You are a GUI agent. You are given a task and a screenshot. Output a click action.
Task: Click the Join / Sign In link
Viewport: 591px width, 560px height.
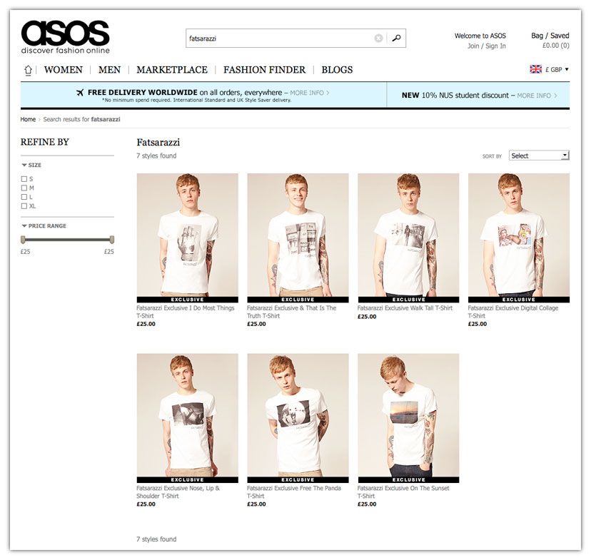click(x=487, y=46)
